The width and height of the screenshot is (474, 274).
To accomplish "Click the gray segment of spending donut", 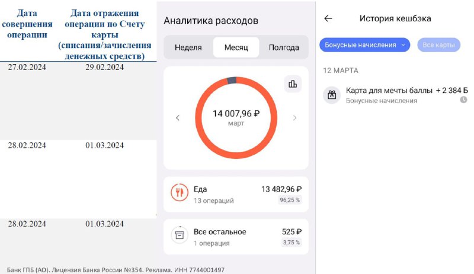I will 232,80.
